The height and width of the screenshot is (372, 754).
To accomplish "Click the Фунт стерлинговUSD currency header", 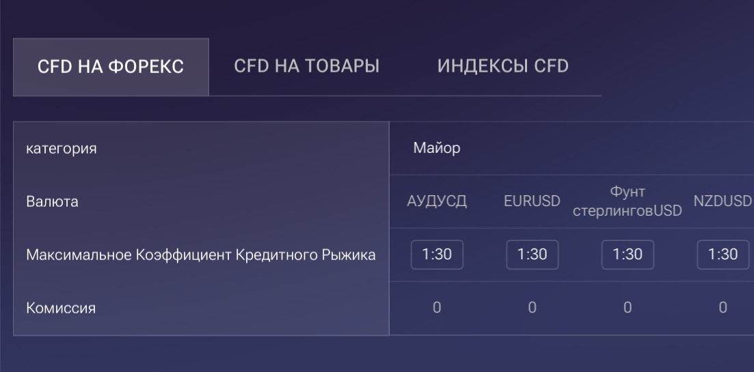I will [x=628, y=201].
